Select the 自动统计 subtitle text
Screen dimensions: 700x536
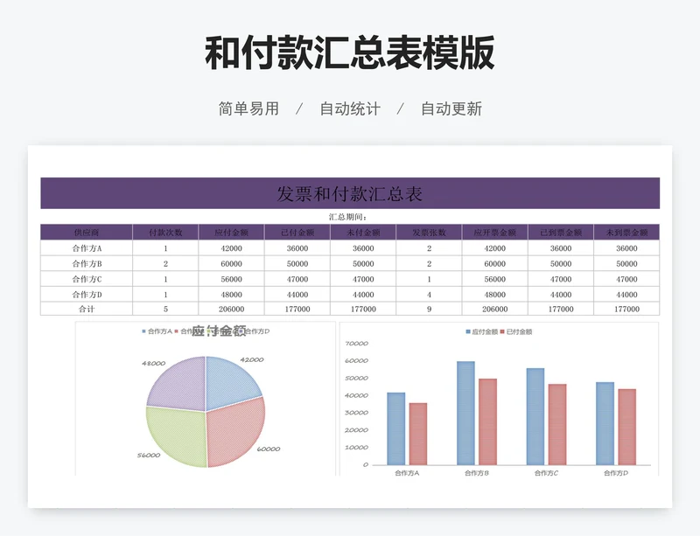pyautogui.click(x=350, y=108)
